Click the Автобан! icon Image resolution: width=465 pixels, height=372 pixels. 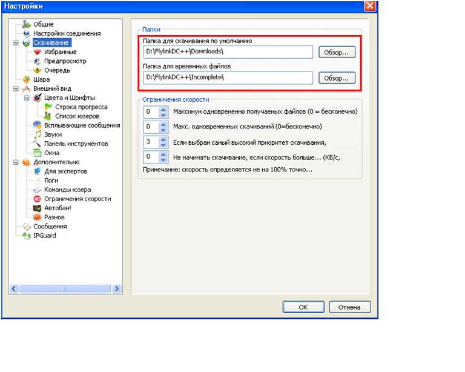coord(38,208)
